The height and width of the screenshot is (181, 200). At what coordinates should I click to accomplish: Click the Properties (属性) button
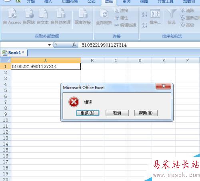(x=121, y=18)
